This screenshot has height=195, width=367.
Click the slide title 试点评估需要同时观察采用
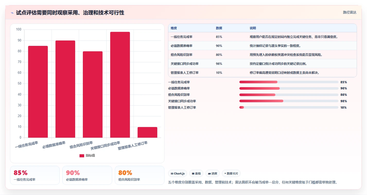click(x=70, y=13)
